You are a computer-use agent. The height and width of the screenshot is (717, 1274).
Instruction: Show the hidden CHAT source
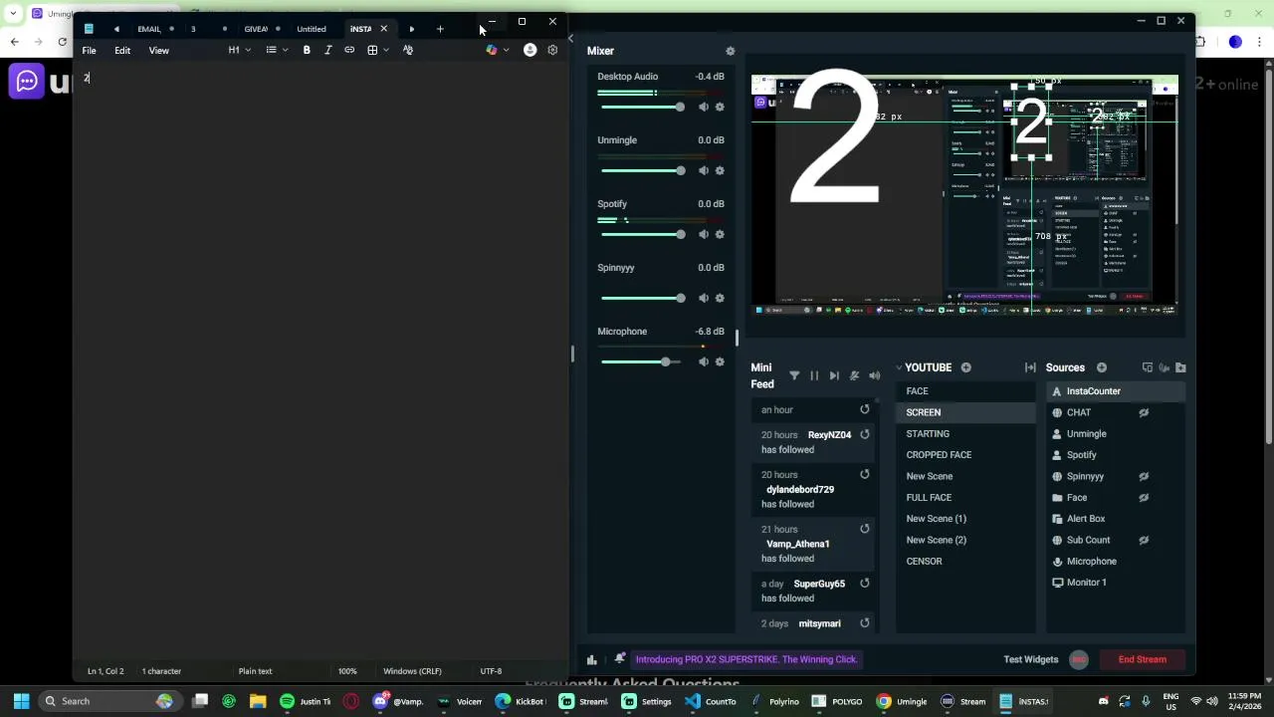coord(1144,412)
